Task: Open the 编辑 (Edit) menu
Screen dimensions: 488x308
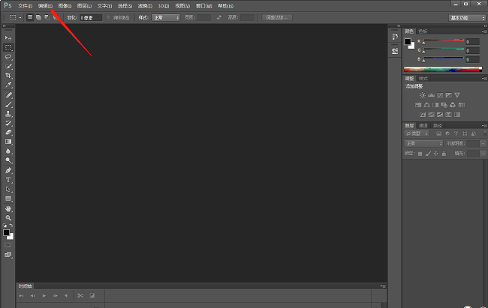Action: coord(45,5)
